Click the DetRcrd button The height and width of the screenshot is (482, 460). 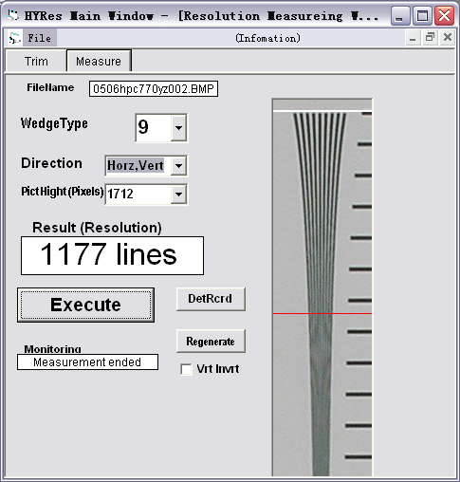(x=211, y=299)
